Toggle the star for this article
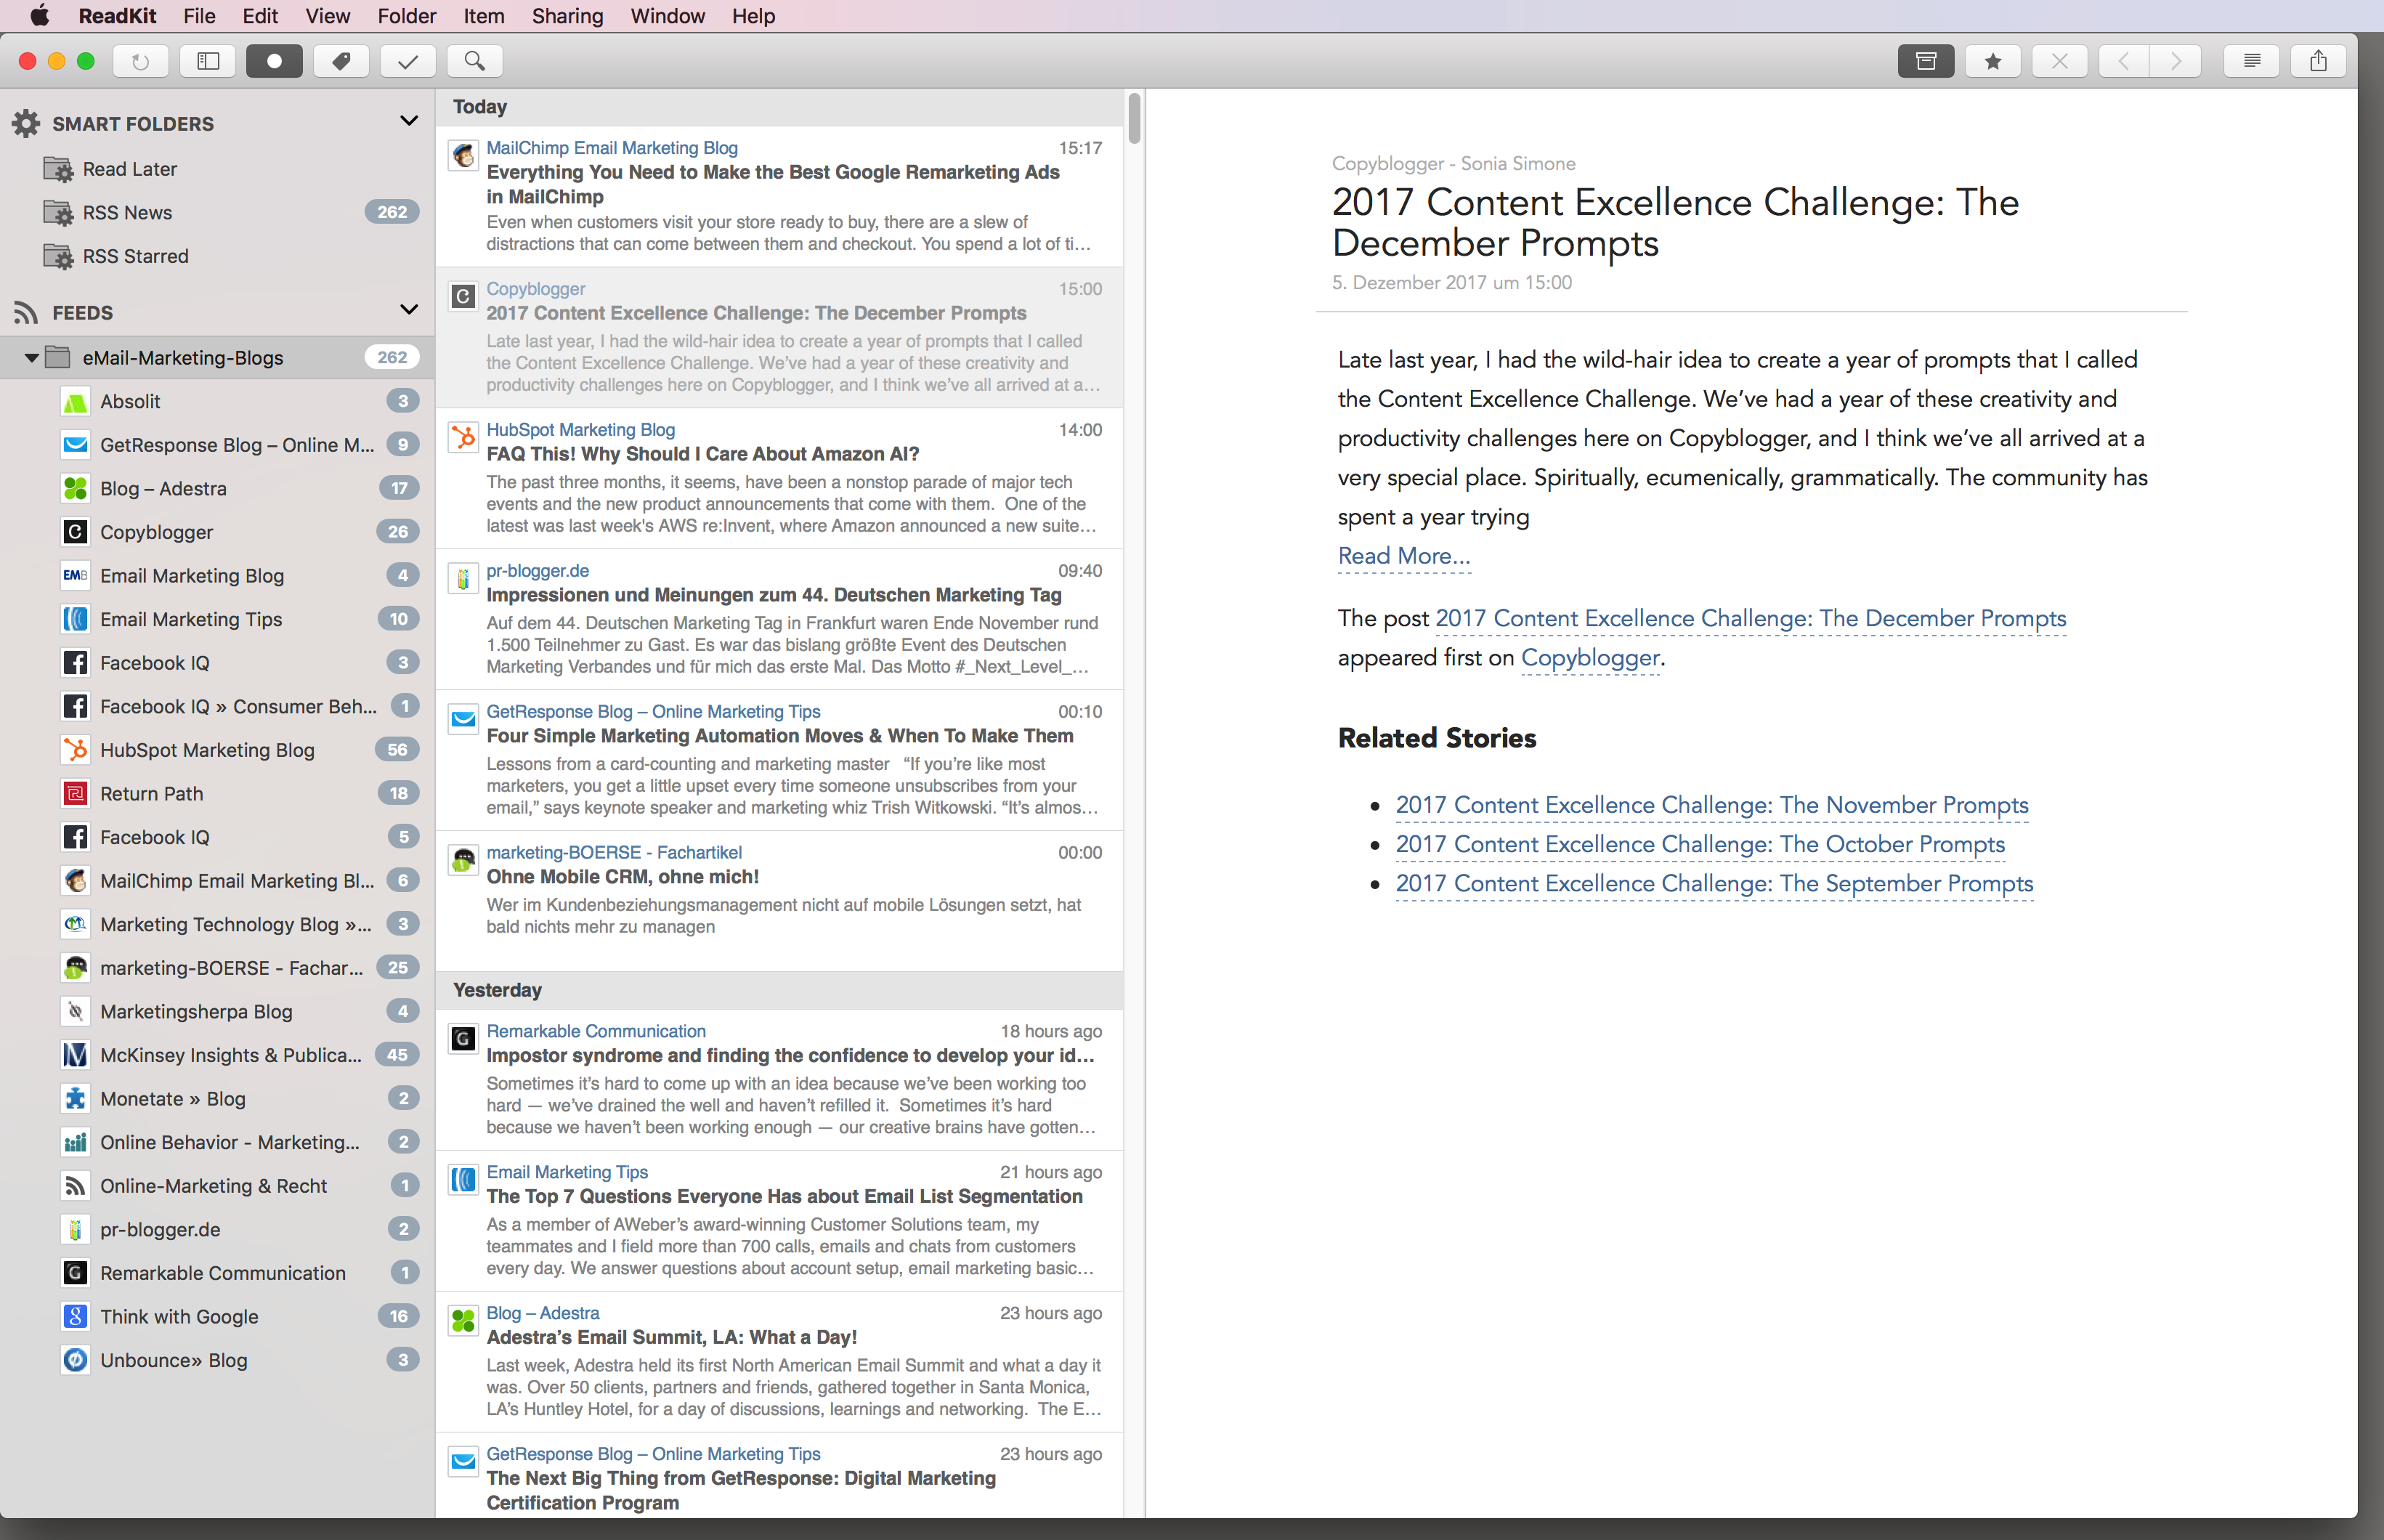 (x=1993, y=61)
